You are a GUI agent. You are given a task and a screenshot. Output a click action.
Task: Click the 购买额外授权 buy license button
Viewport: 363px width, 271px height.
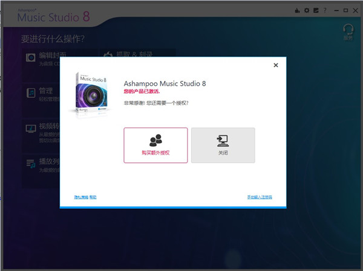point(155,145)
